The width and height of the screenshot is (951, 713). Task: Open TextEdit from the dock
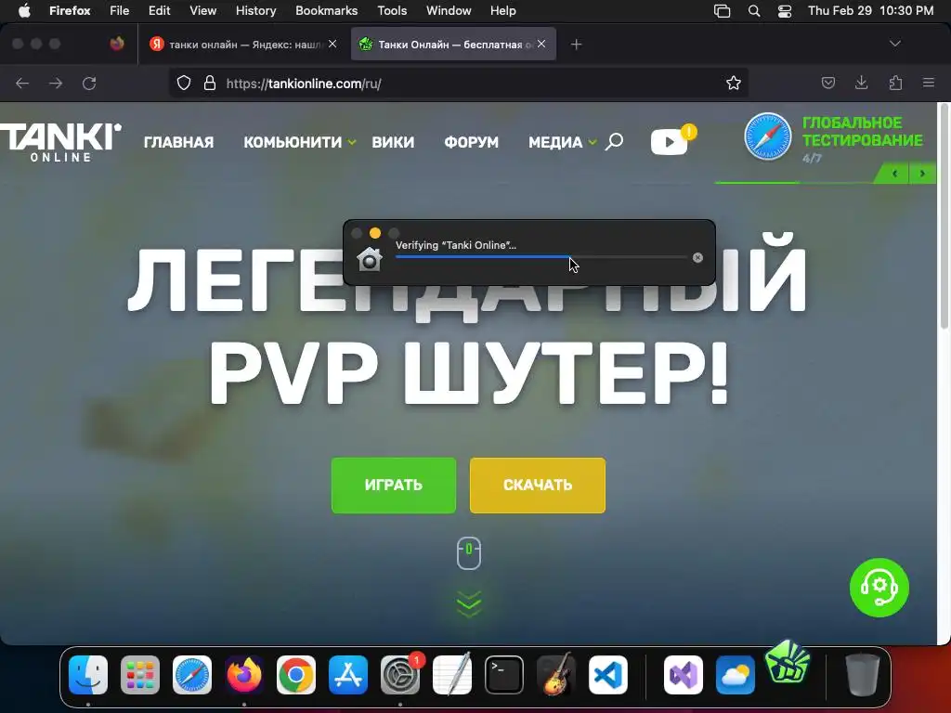(x=452, y=675)
